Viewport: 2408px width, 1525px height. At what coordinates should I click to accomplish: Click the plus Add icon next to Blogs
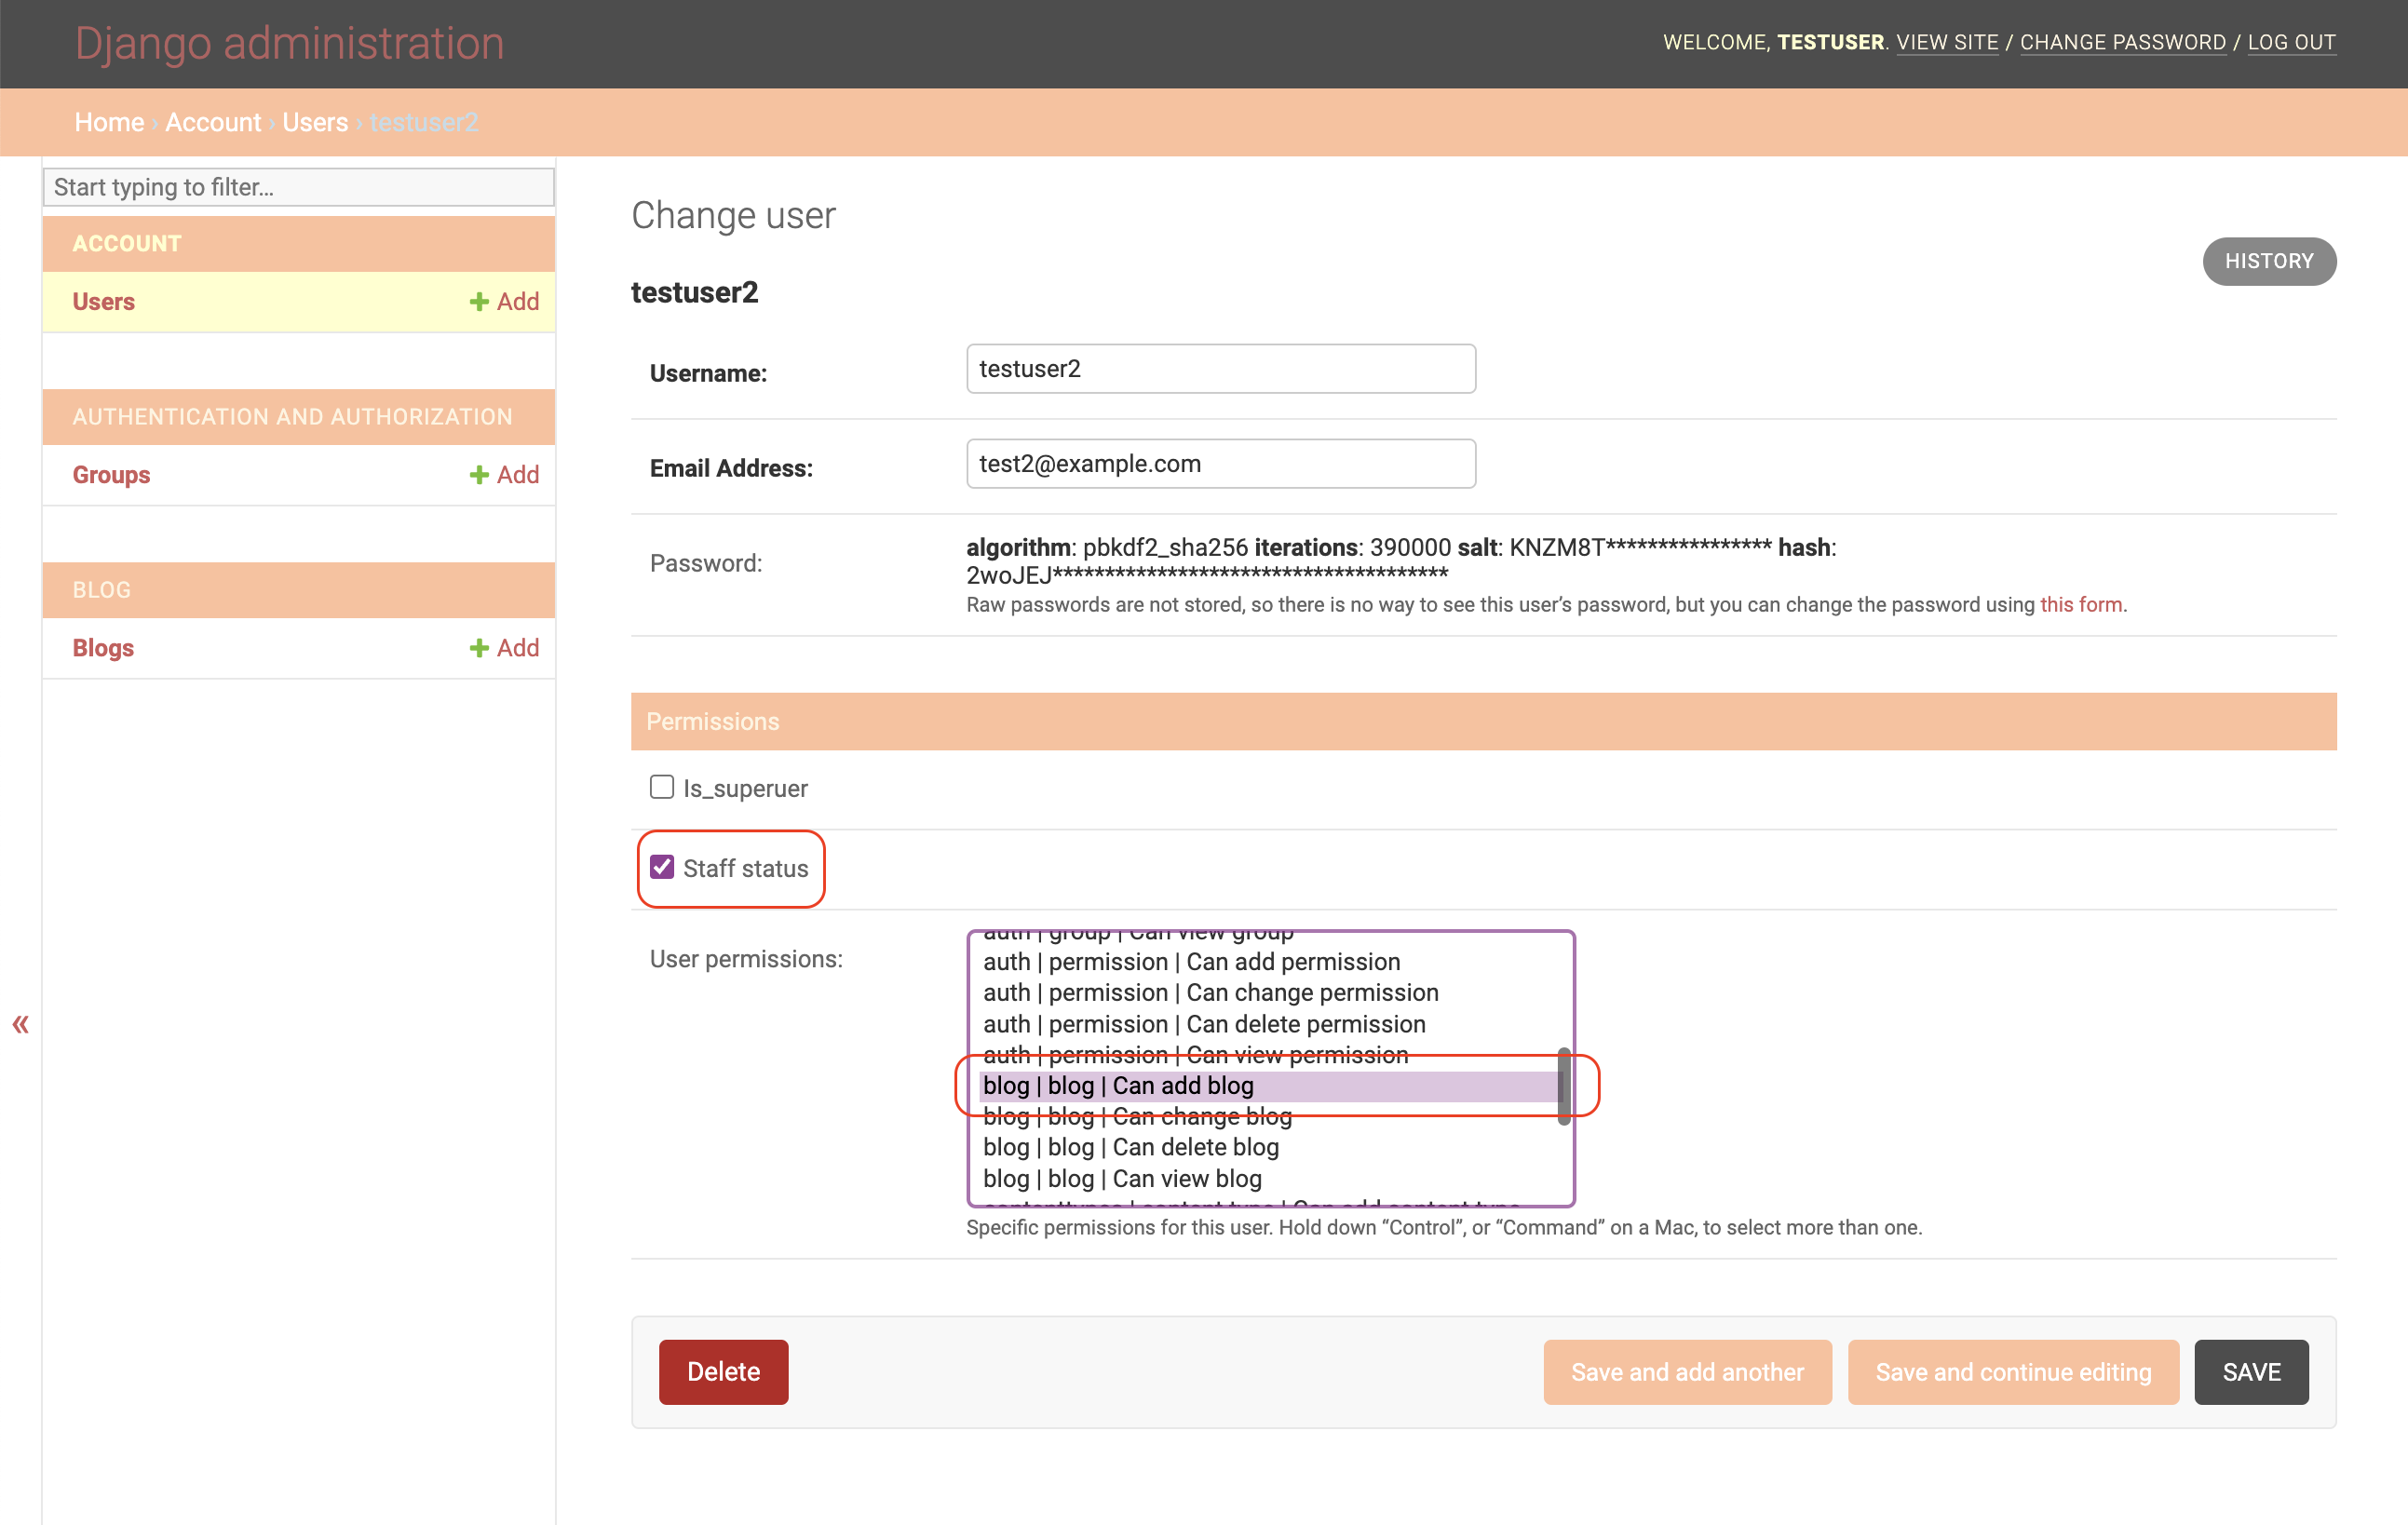480,648
